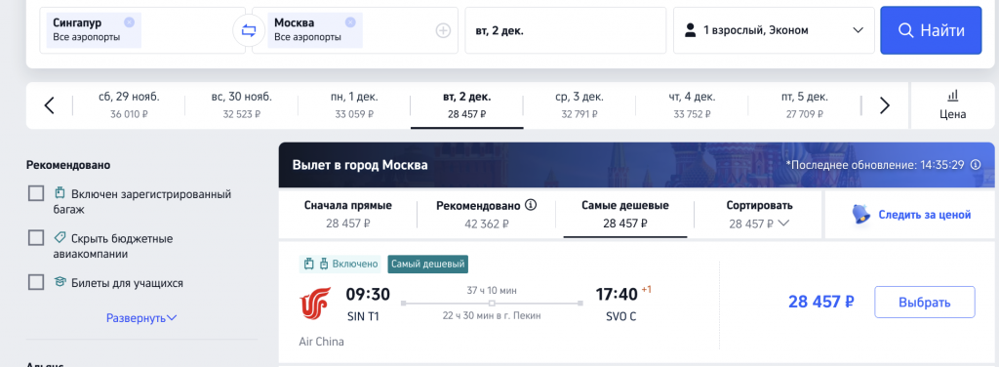Screen dimensions: 999x367
Task: Expand the Сортировать sorting dropdown
Action: 759,214
